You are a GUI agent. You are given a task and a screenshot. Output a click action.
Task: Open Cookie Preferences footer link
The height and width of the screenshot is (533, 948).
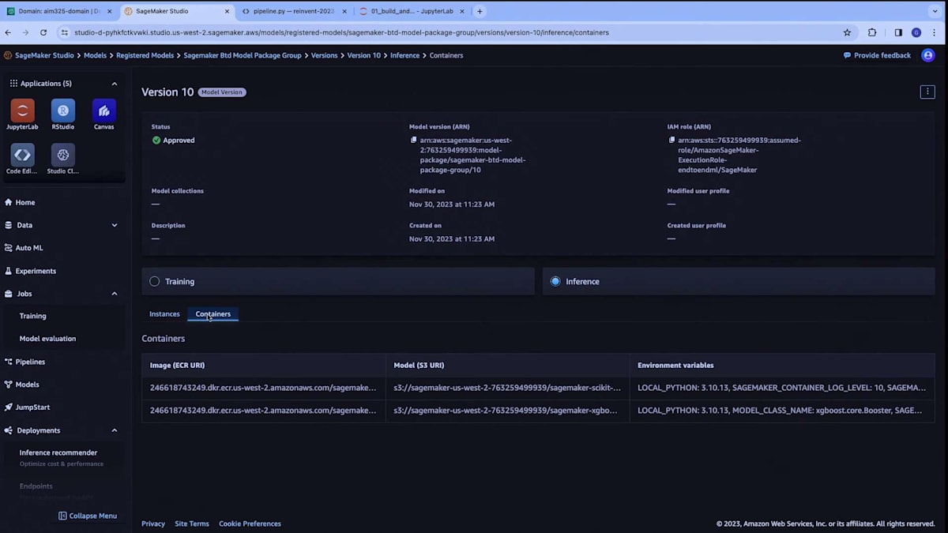[x=250, y=524]
